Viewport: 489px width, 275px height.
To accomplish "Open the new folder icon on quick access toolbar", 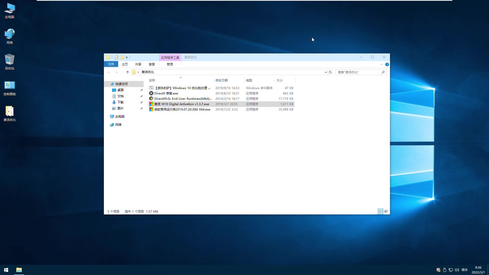I will pyautogui.click(x=123, y=57).
